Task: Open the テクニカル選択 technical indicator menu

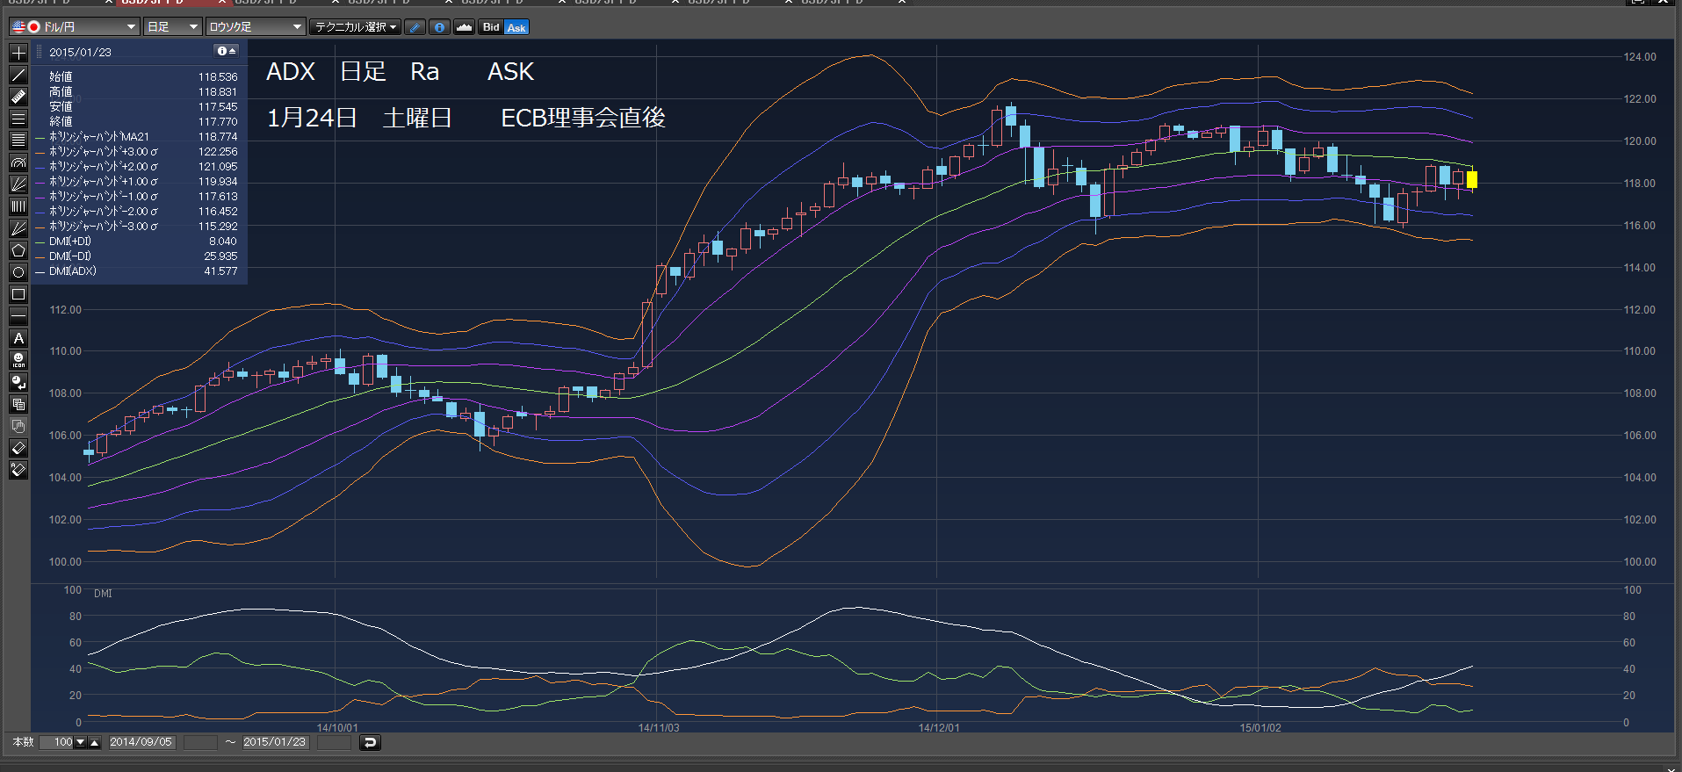Action: [356, 27]
